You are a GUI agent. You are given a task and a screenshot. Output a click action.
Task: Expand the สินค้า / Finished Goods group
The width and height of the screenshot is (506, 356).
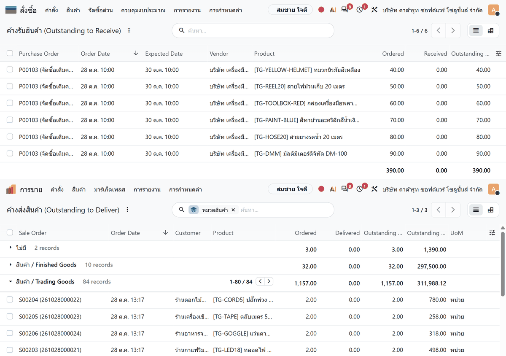[11, 265]
